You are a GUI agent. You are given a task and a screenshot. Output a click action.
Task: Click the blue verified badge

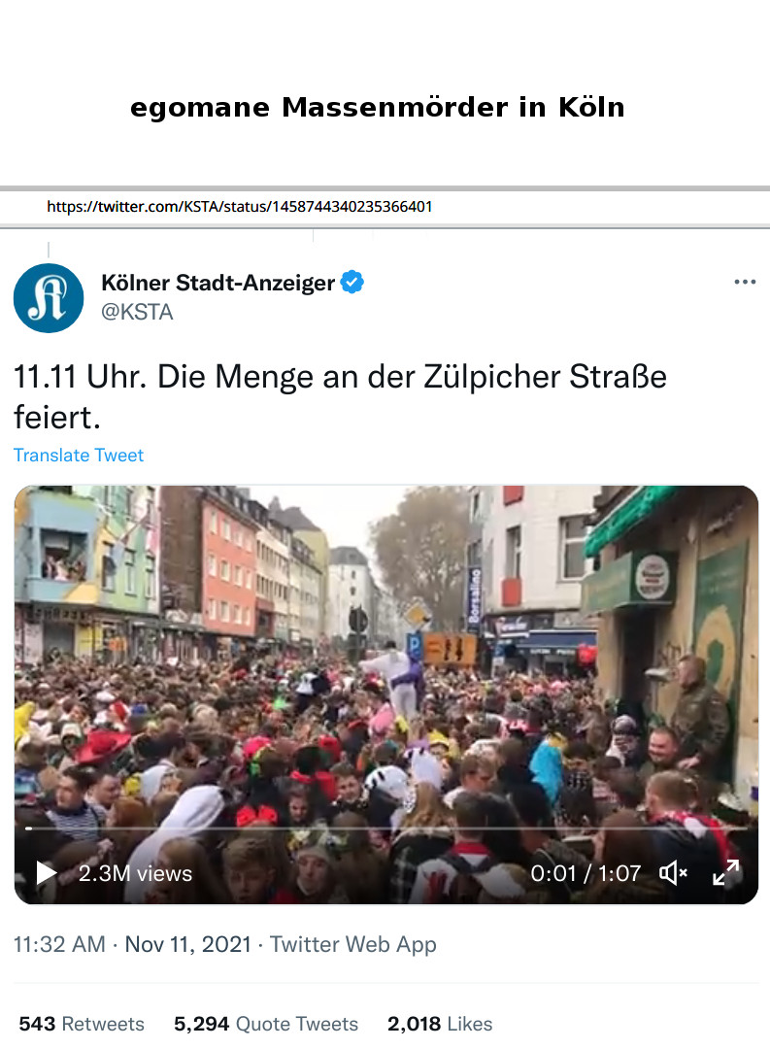pos(352,283)
